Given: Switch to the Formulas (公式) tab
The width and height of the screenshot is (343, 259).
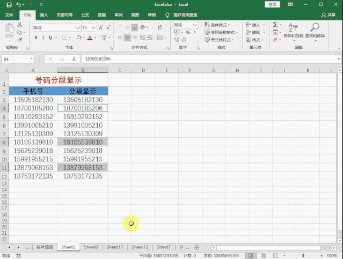Looking at the screenshot, I should tap(85, 15).
